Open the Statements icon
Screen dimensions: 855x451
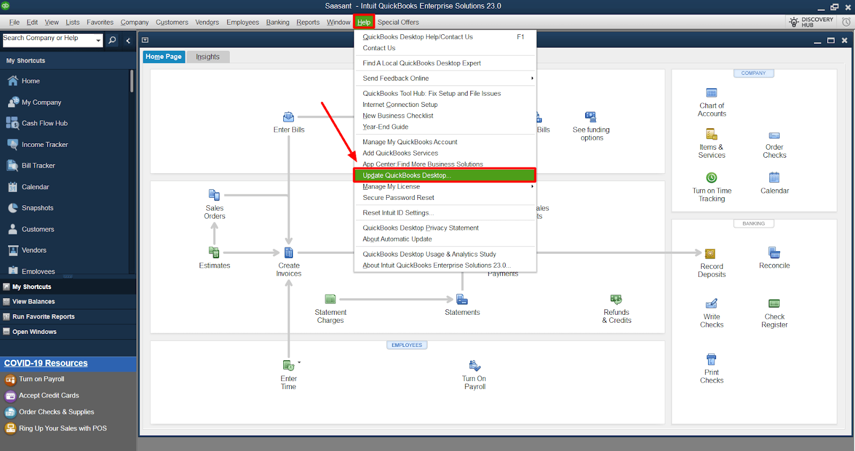click(x=462, y=299)
